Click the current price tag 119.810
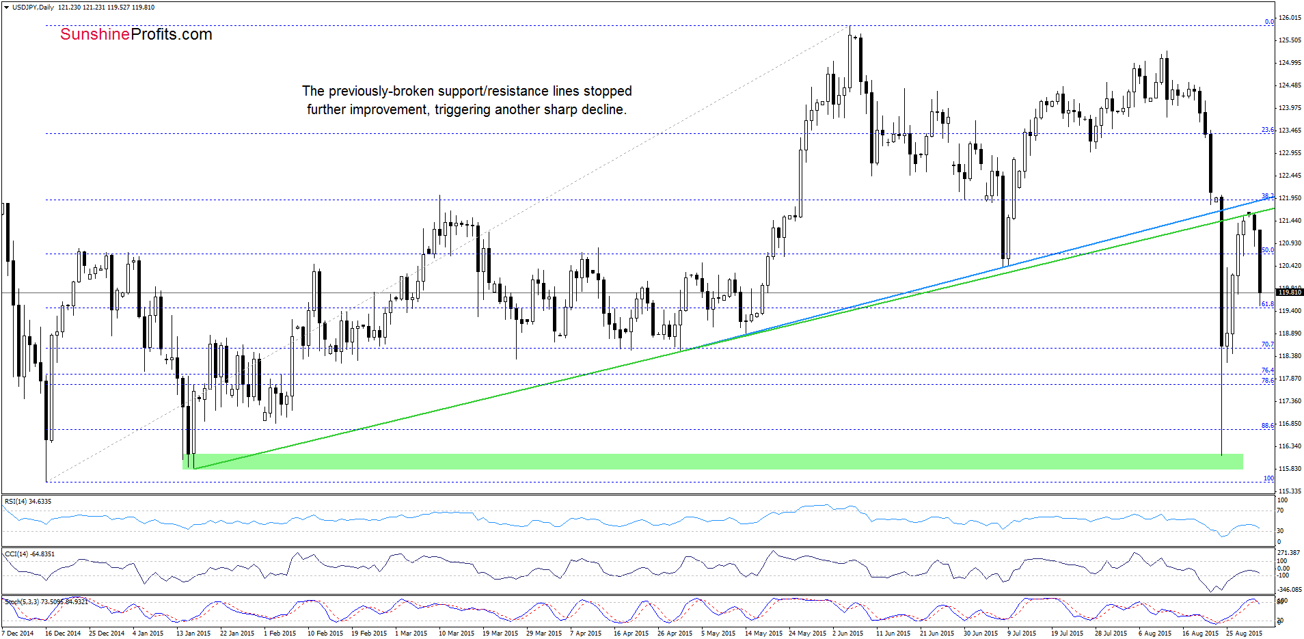1304x639 pixels. point(1290,292)
